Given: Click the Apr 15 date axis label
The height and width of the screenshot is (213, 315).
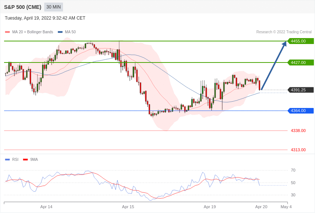Looking at the screenshot, I should click(128, 207).
